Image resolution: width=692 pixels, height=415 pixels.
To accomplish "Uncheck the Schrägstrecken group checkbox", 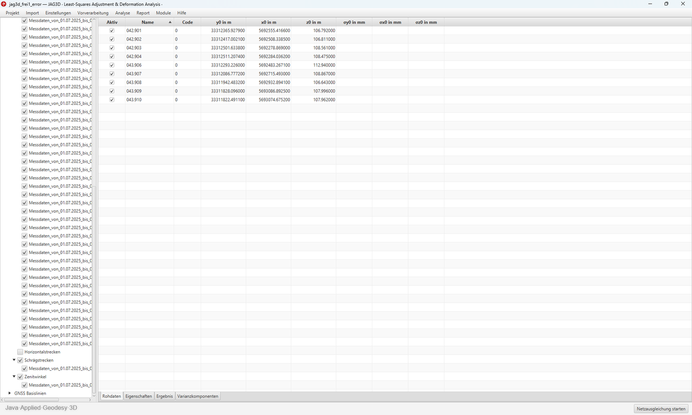I will [21, 360].
